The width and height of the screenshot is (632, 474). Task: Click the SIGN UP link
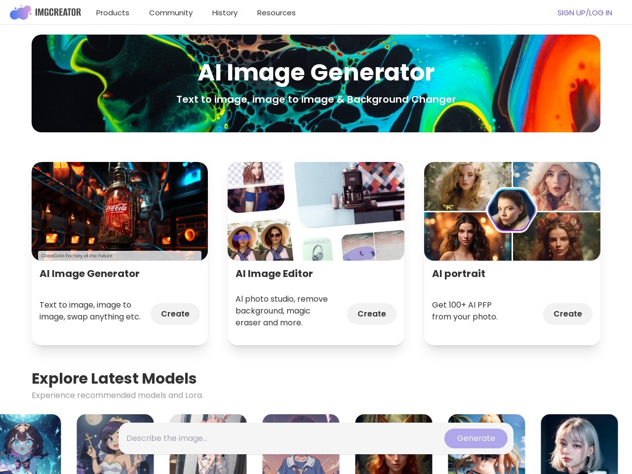570,13
